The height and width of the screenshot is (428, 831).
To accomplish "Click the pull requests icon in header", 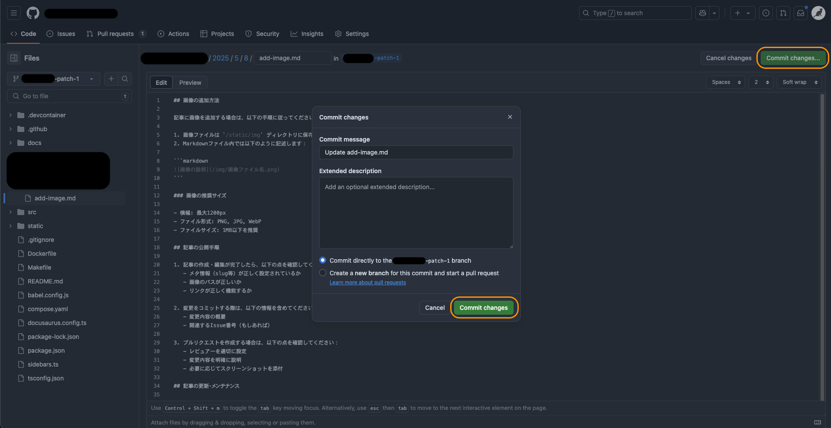I will tap(783, 13).
